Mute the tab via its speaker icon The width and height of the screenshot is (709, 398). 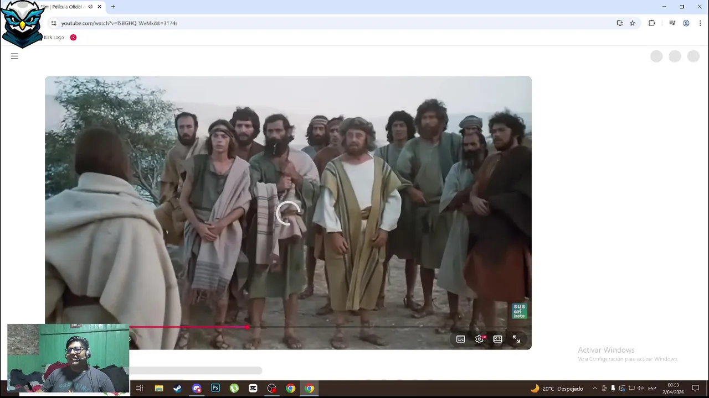pyautogui.click(x=90, y=7)
